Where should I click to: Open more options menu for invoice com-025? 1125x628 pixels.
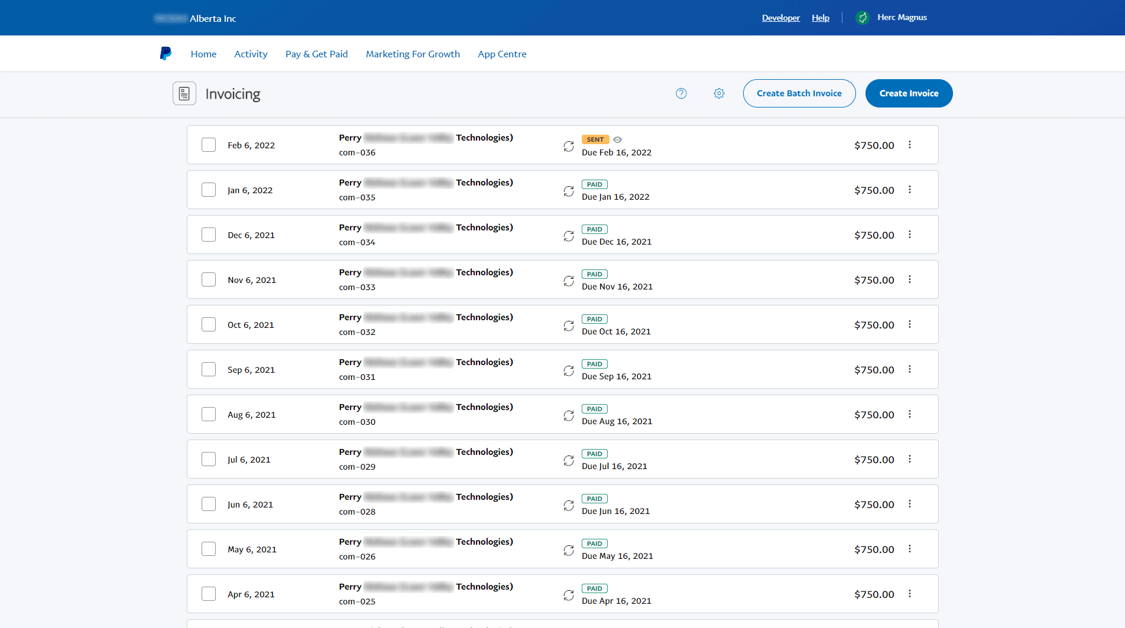click(x=910, y=594)
